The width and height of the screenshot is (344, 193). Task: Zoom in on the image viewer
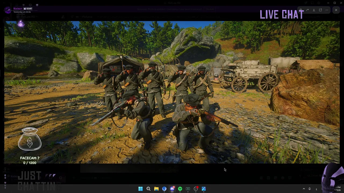301,10
